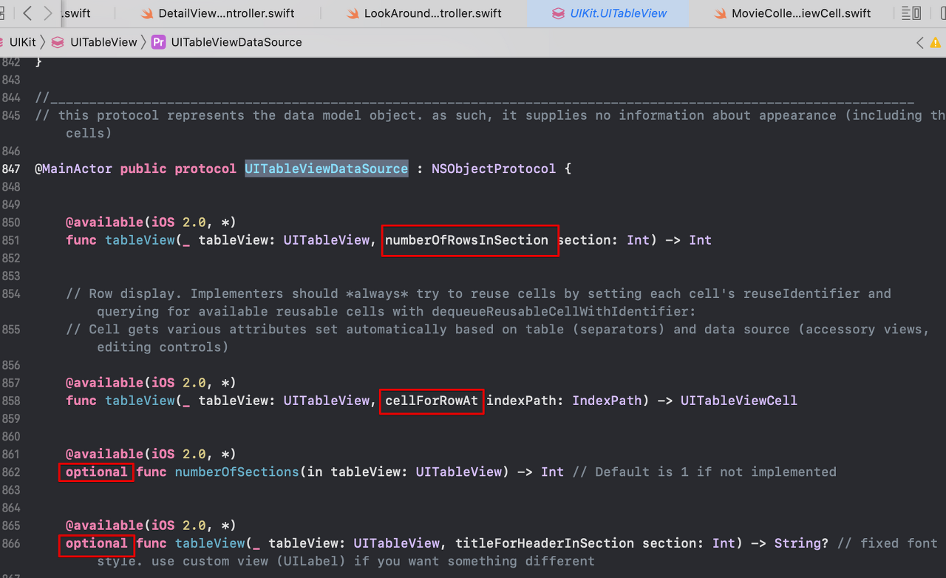Screen dimensions: 946x578
Task: Click numberOfRowsInSection parameter label
Action: coord(466,240)
